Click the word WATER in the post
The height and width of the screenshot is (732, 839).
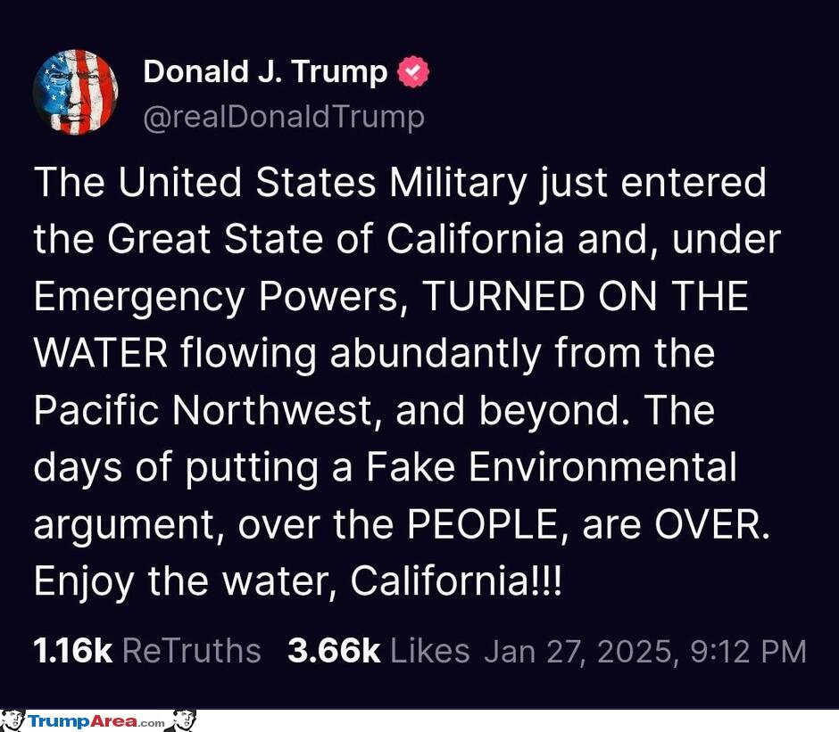coord(101,353)
